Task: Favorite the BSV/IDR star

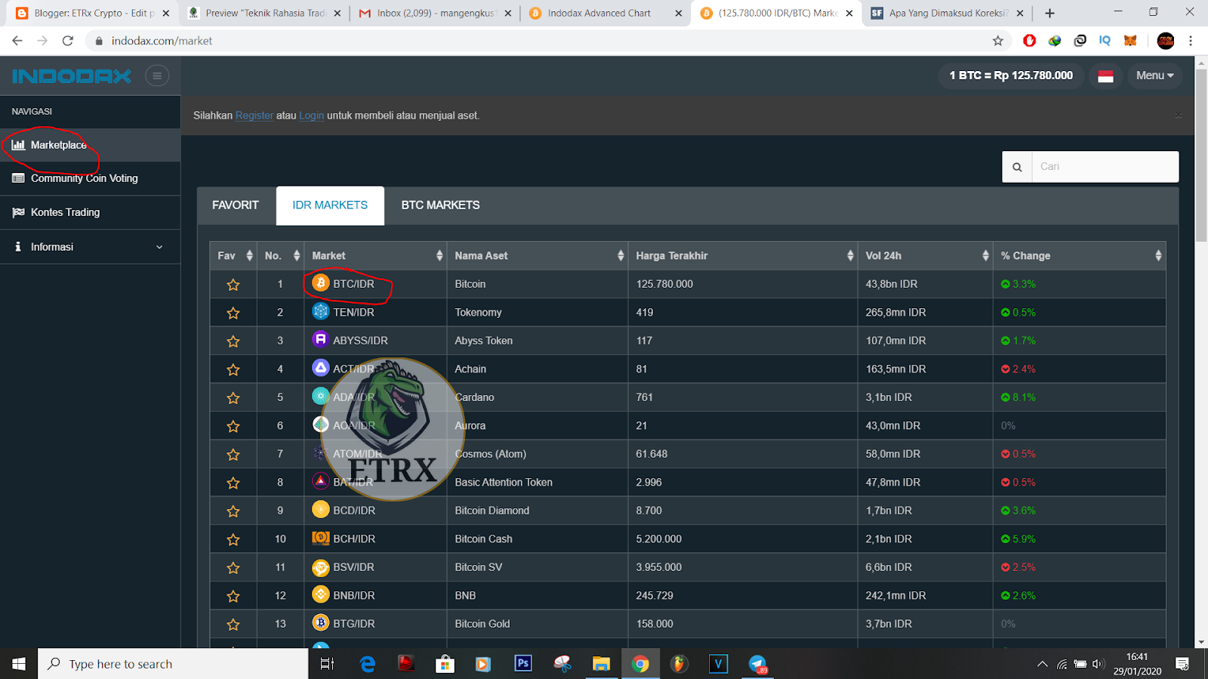Action: [233, 568]
